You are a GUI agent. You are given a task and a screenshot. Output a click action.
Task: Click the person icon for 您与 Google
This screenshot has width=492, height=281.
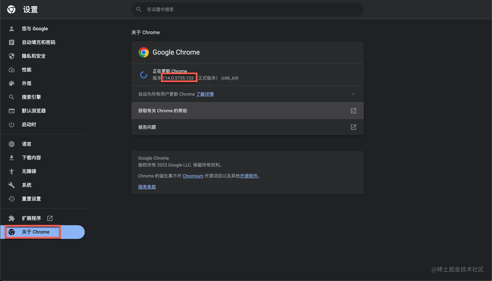click(x=12, y=29)
